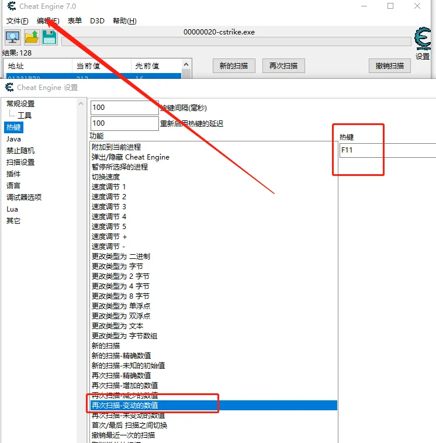The image size is (436, 443).
Task: Select 首次/最后 扫描之间切换 function
Action: tap(214, 425)
